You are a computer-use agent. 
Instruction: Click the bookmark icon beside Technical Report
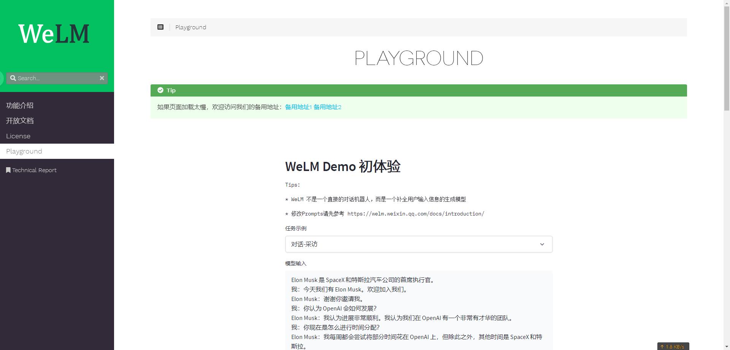pos(8,170)
